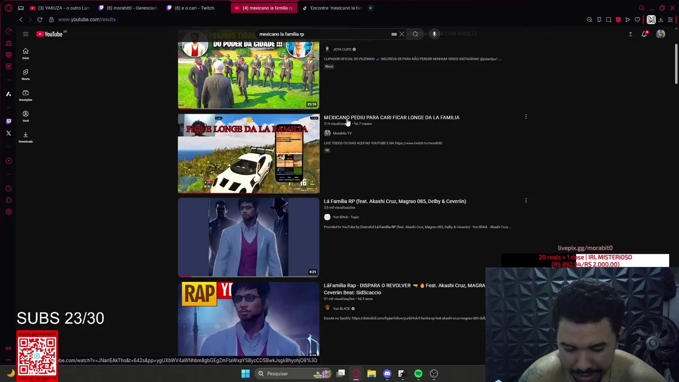Open YouTube Início (home) in sidebar

(x=25, y=53)
